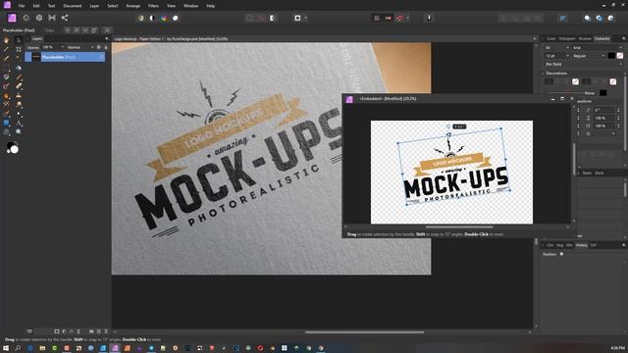Open the Arrange menu
This screenshot has height=353, width=628.
[133, 6]
